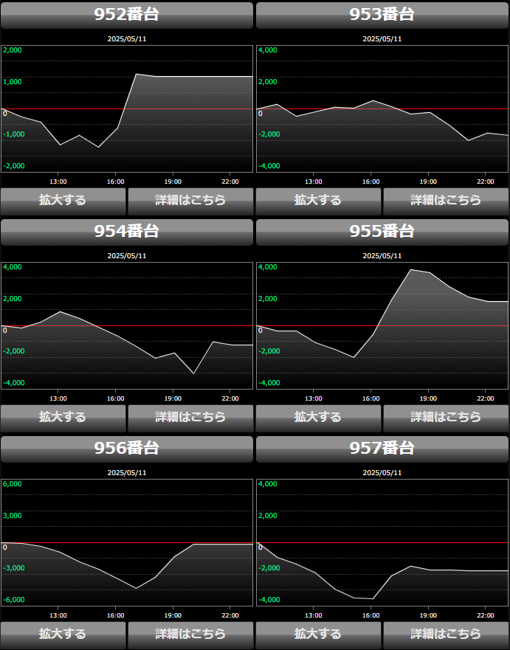Click the date 2025/05/11 above 953番台 graph
The height and width of the screenshot is (650, 510).
click(x=382, y=39)
